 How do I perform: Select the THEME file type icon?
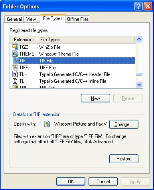15,54
